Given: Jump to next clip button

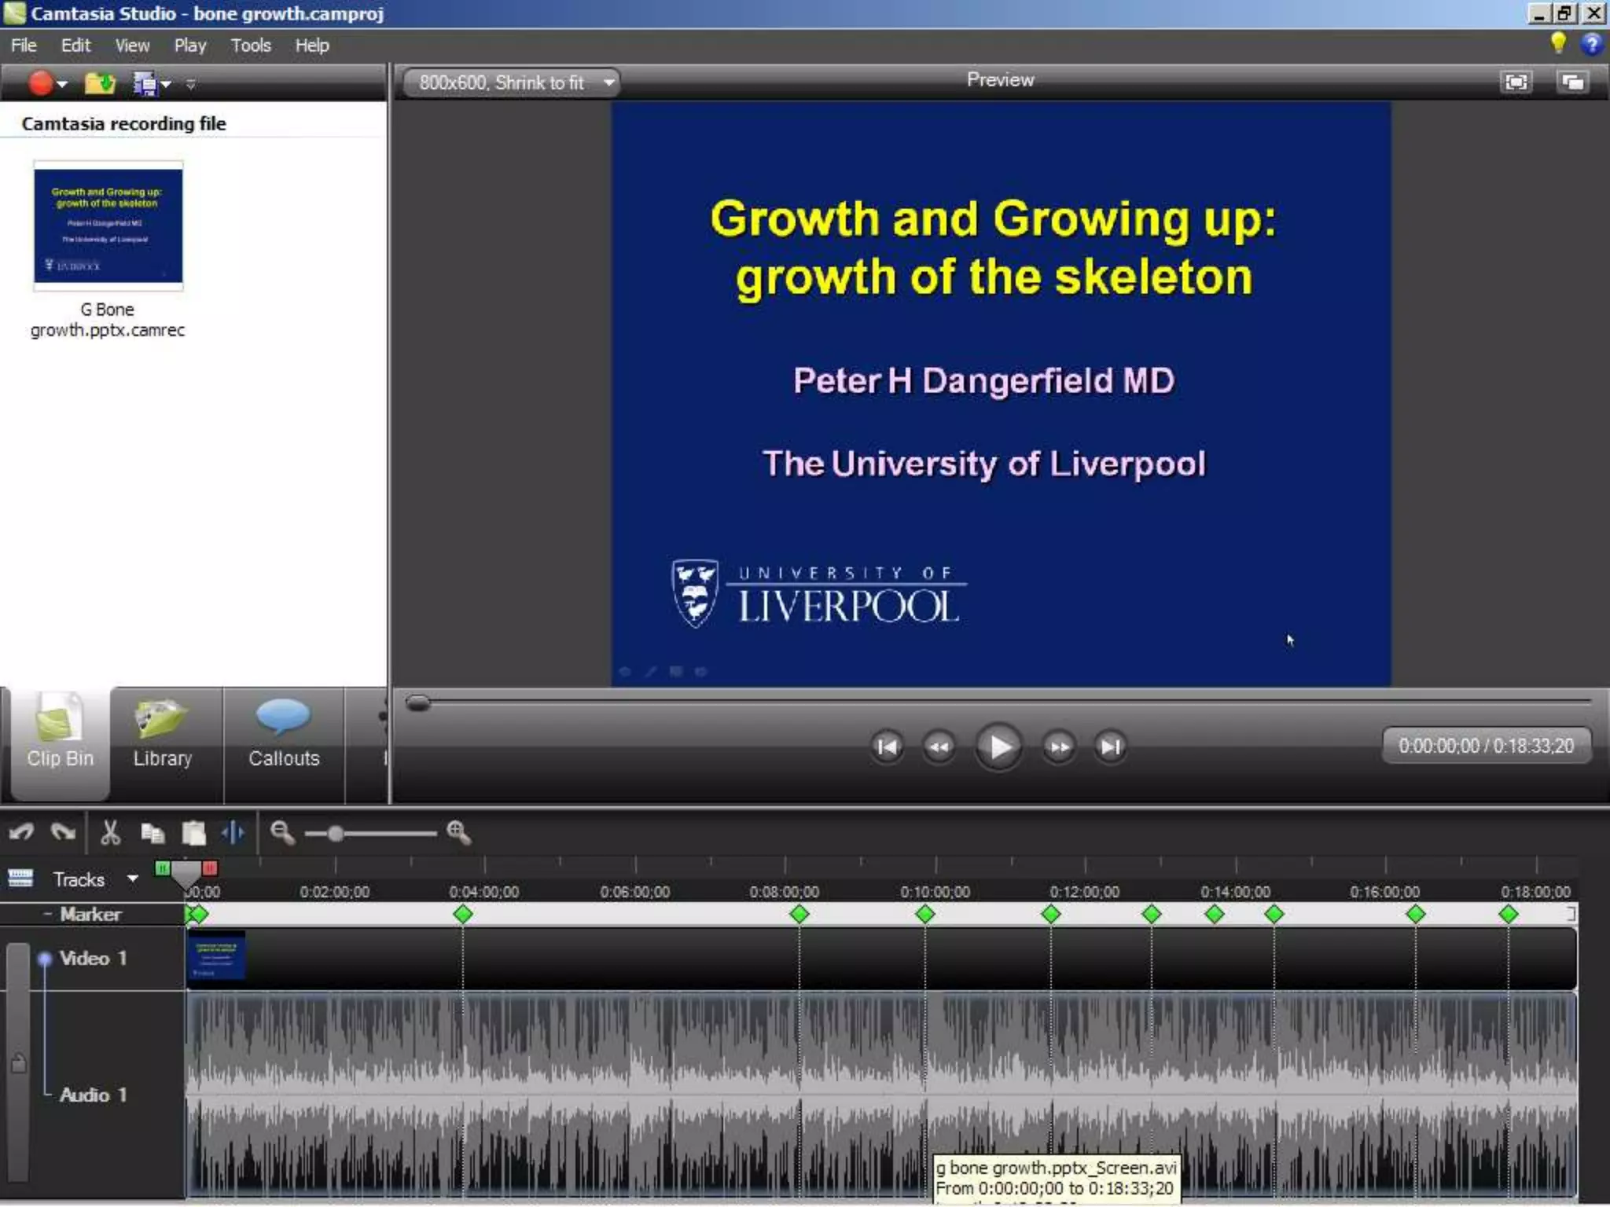Looking at the screenshot, I should pyautogui.click(x=1110, y=747).
